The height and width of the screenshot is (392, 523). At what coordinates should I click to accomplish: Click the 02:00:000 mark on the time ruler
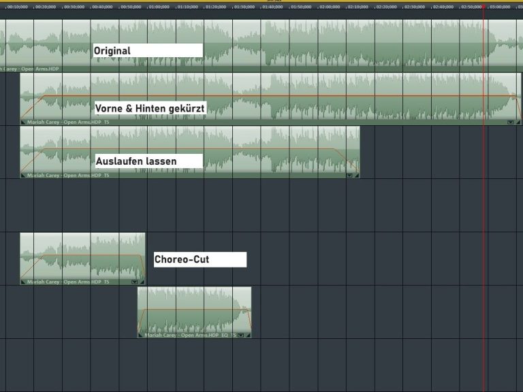[329, 7]
